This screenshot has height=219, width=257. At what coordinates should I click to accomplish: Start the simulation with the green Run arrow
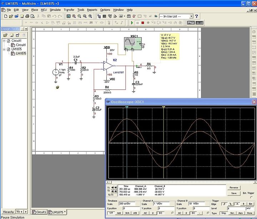coord(132,23)
